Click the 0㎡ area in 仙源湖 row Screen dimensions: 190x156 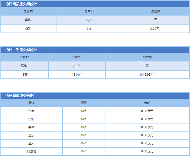coord(84,151)
